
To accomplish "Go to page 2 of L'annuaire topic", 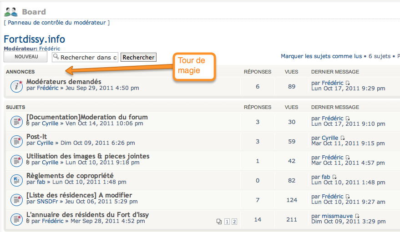I will click(234, 222).
